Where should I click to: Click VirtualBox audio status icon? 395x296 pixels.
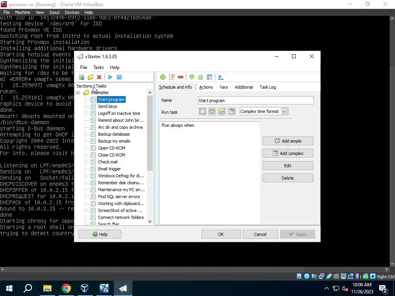pos(314,276)
